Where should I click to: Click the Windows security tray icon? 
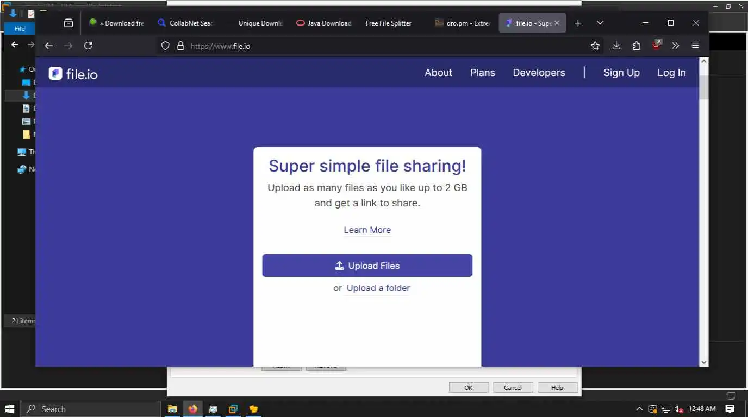click(x=652, y=409)
